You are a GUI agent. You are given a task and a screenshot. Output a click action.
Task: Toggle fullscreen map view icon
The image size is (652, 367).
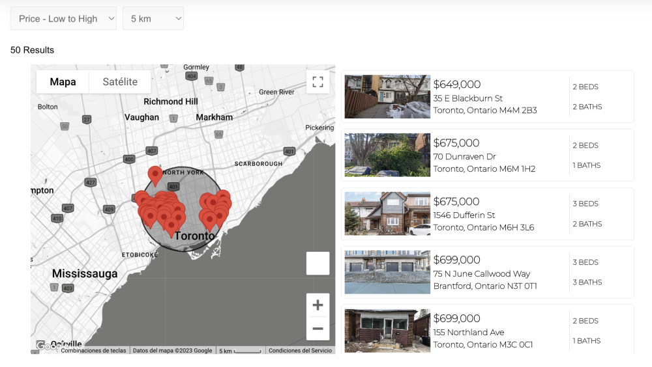point(318,82)
